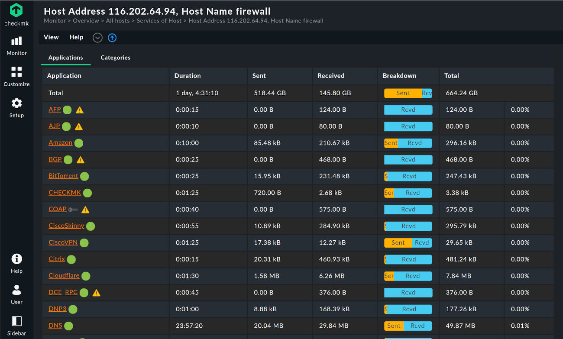The height and width of the screenshot is (339, 563).
Task: Open the Setup gear menu
Action: pos(16,108)
